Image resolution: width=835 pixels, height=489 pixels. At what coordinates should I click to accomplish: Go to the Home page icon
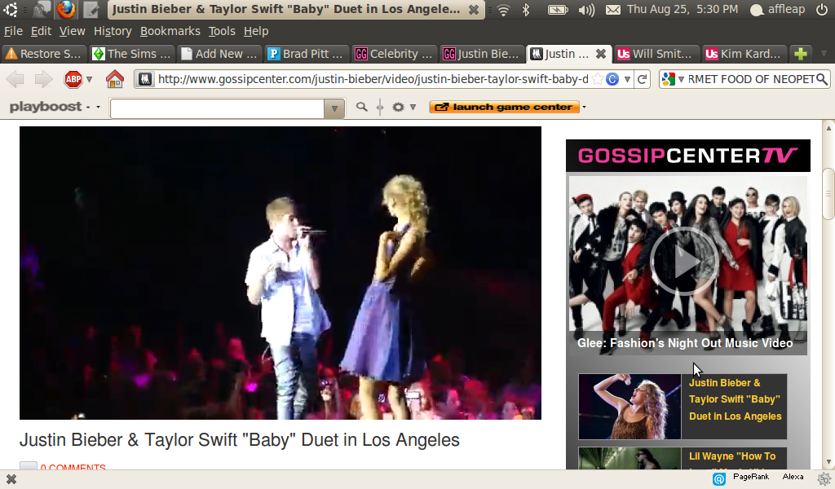(114, 79)
